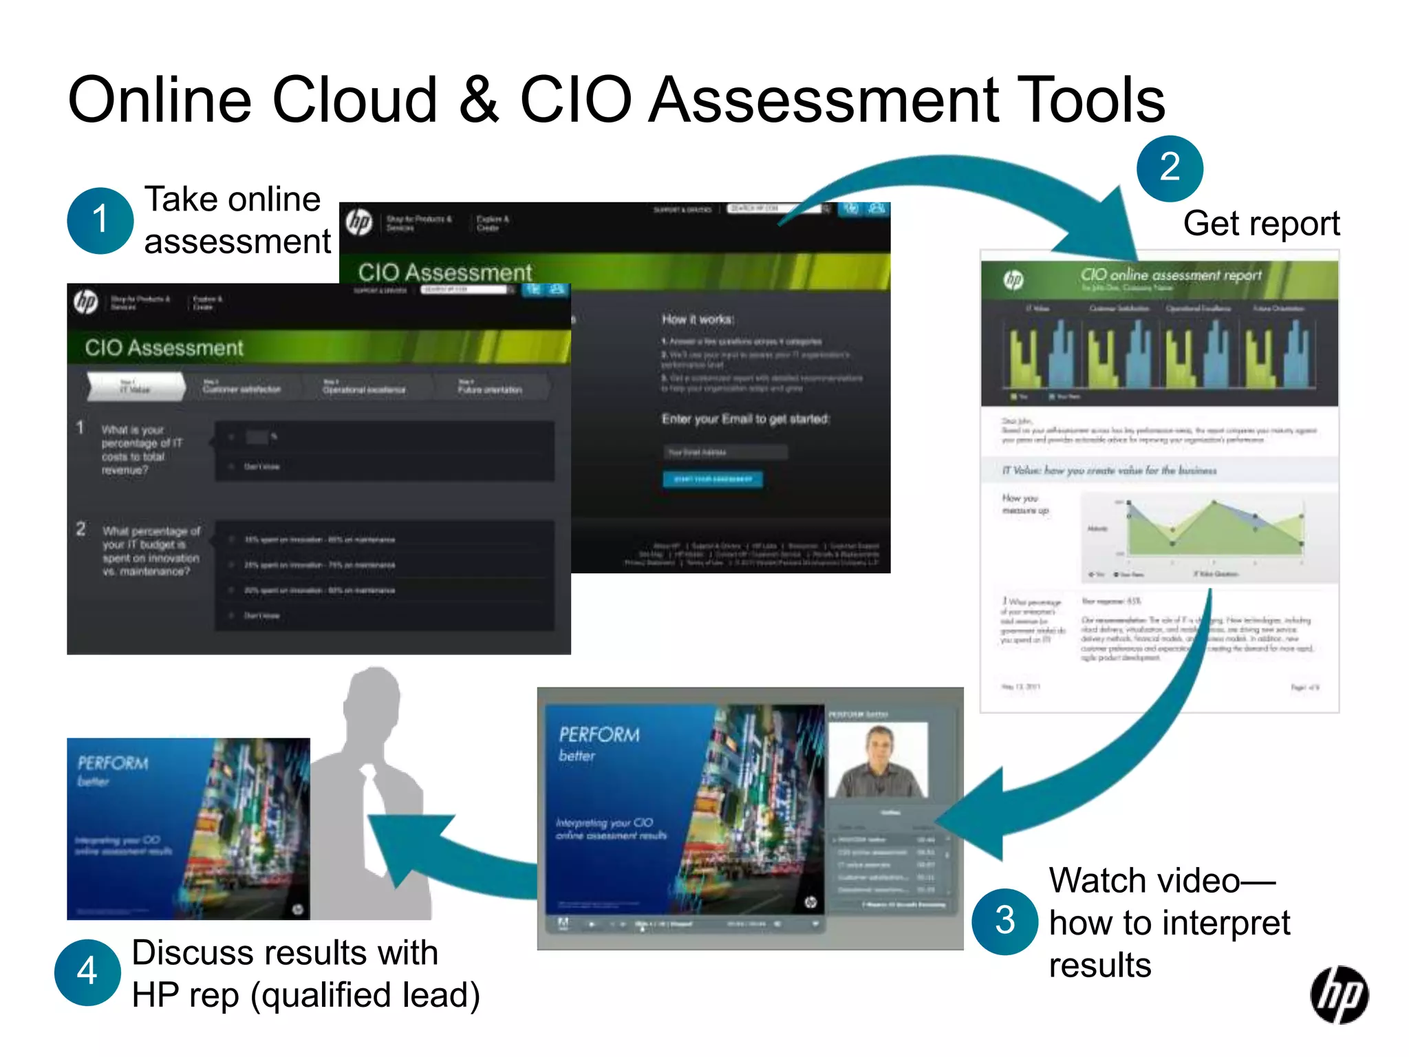The height and width of the screenshot is (1057, 1409).
Task: Click the numbered circle 3 beside Watch video
Action: tap(1004, 921)
